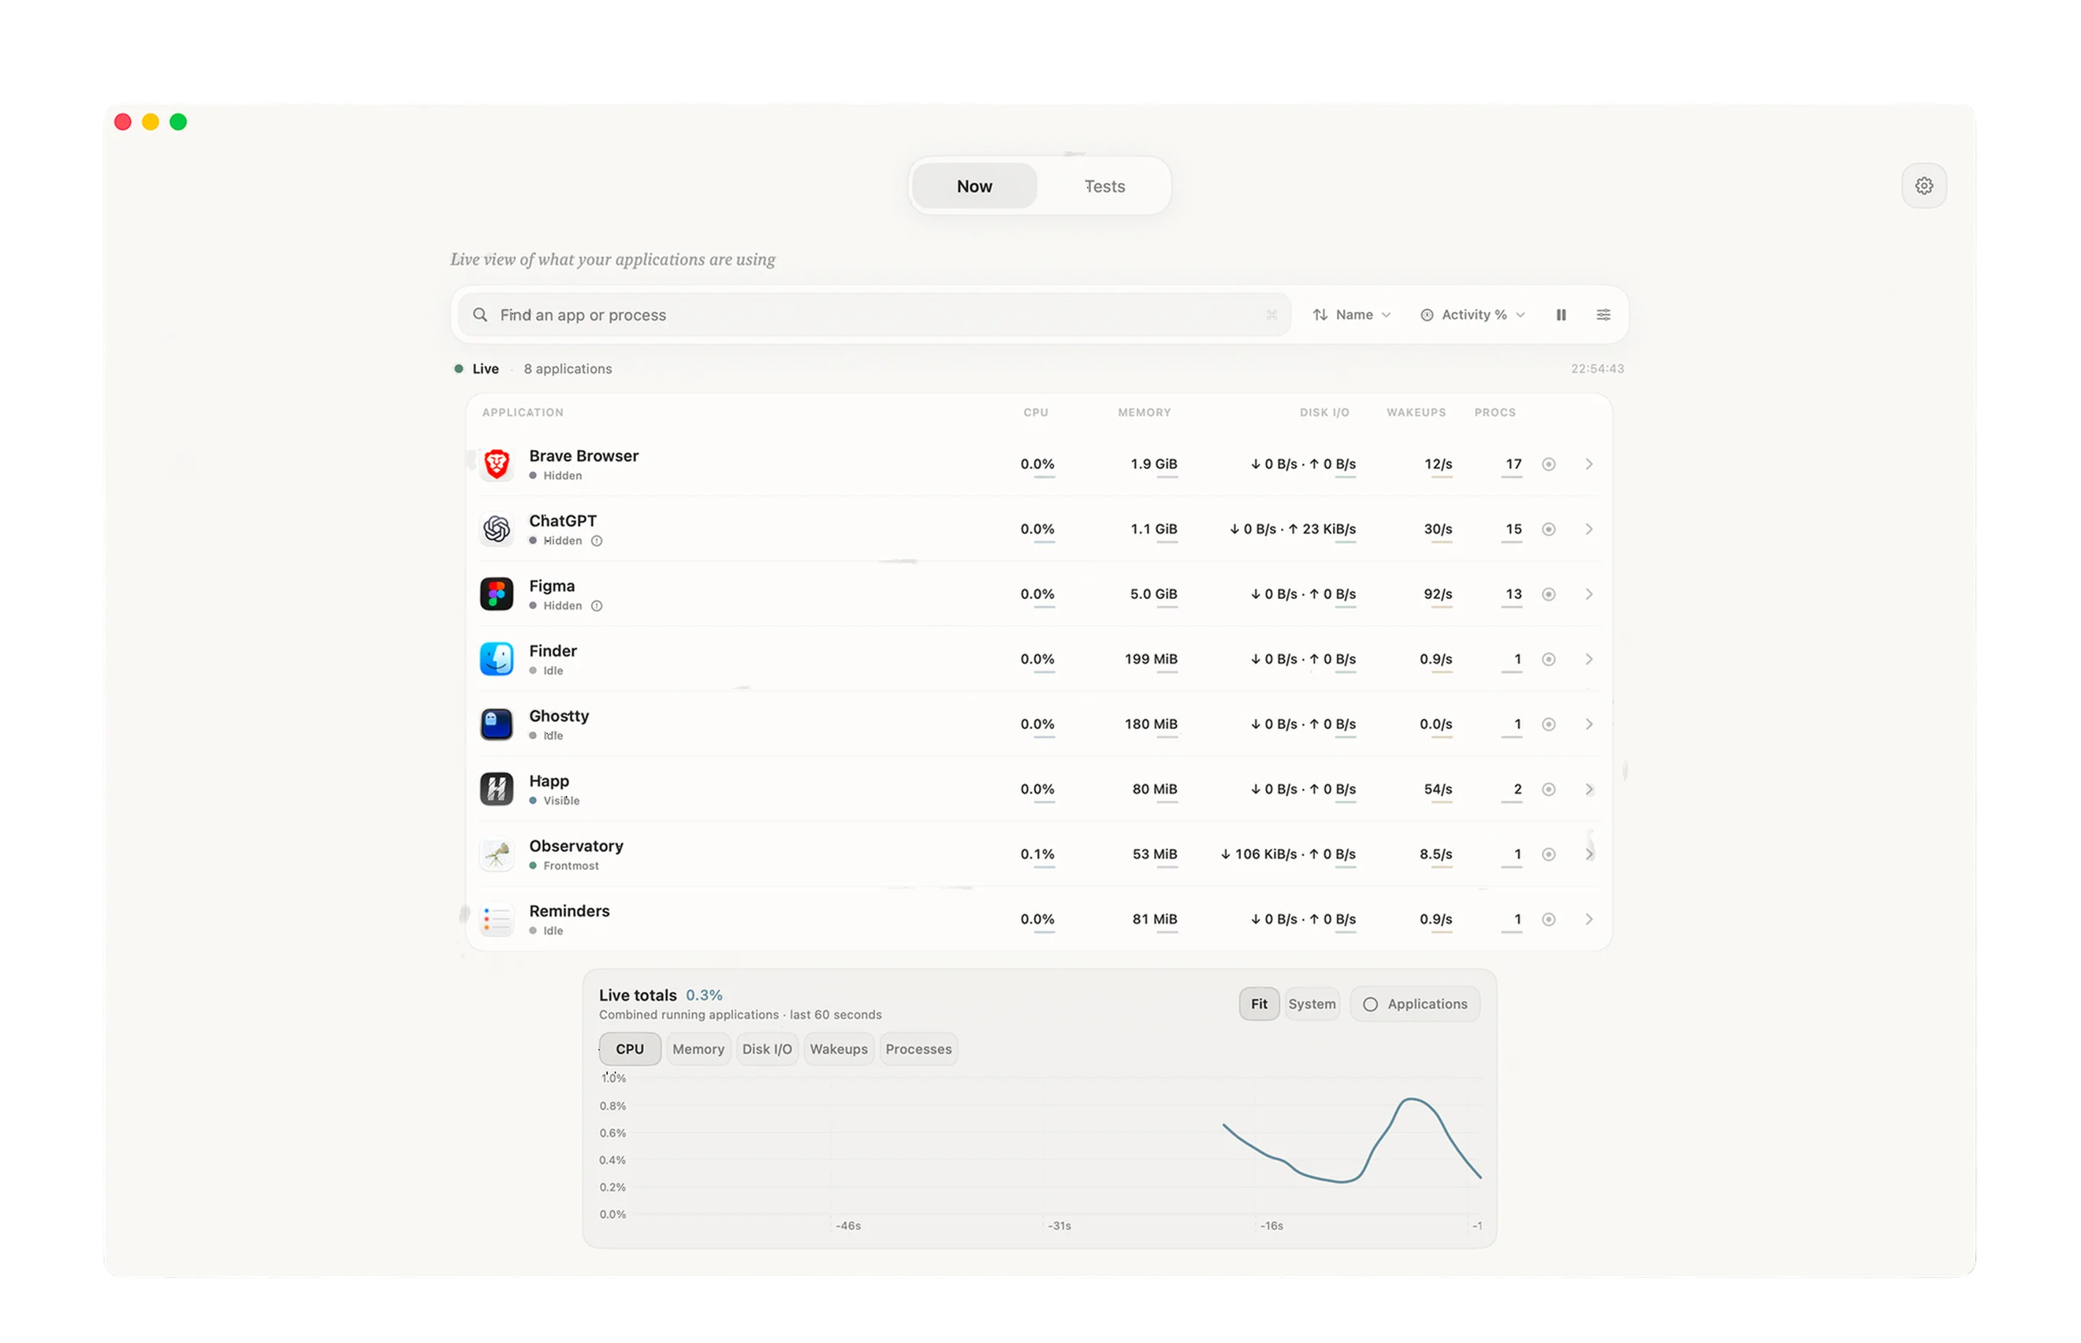Click the Happ app icon
This screenshot has width=2081, height=1343.
(x=497, y=789)
